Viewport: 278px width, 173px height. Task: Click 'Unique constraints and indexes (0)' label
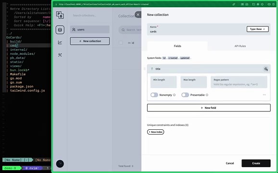pyautogui.click(x=167, y=125)
